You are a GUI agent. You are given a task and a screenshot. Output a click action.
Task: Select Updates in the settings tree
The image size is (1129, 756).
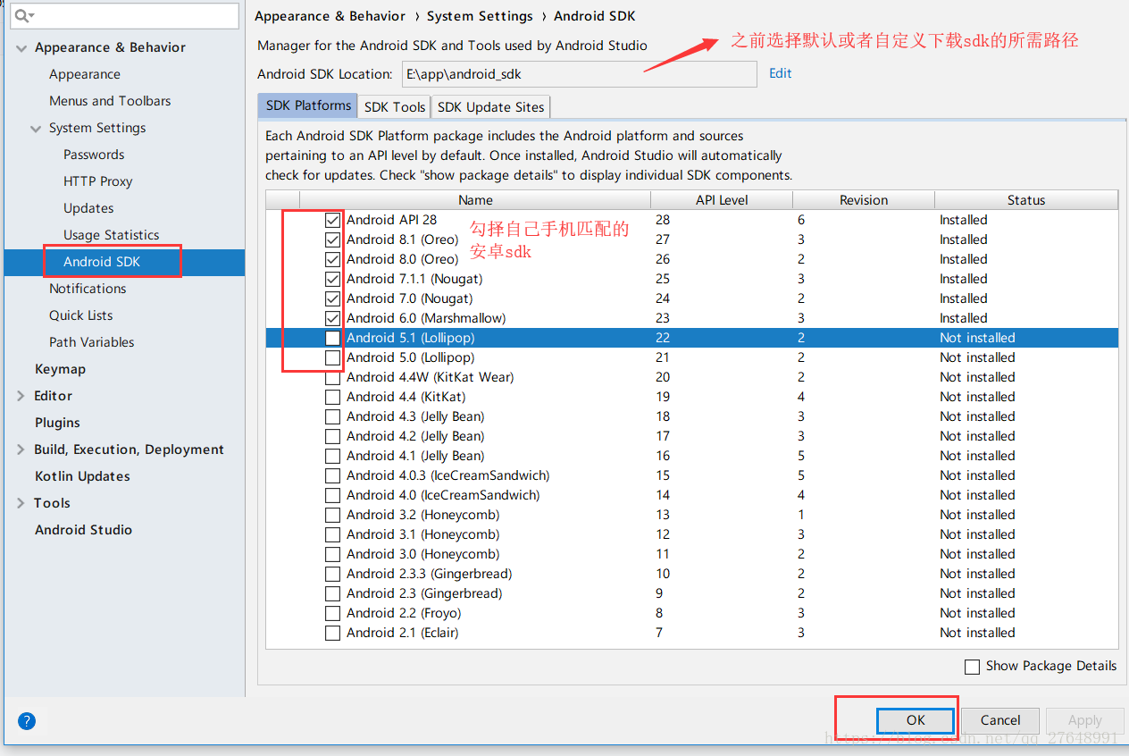tap(88, 208)
